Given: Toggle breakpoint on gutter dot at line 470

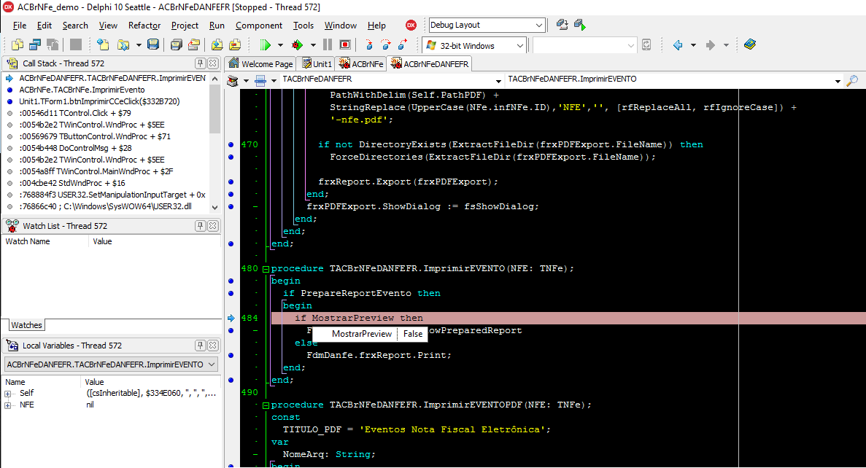Looking at the screenshot, I should pyautogui.click(x=231, y=144).
